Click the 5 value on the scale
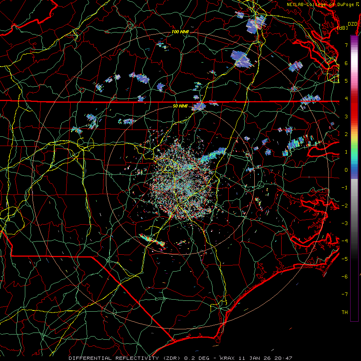This screenshot has width=361, height=361. pyautogui.click(x=346, y=81)
